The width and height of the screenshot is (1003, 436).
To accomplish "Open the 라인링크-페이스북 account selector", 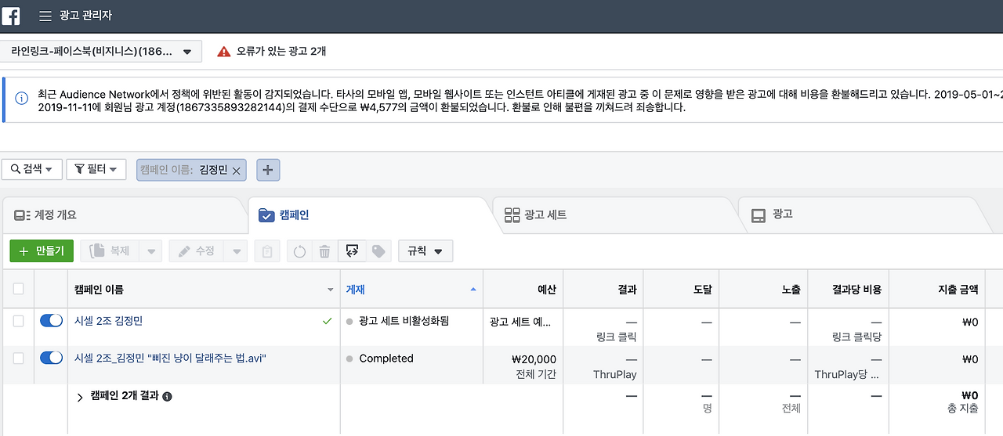I will [101, 52].
